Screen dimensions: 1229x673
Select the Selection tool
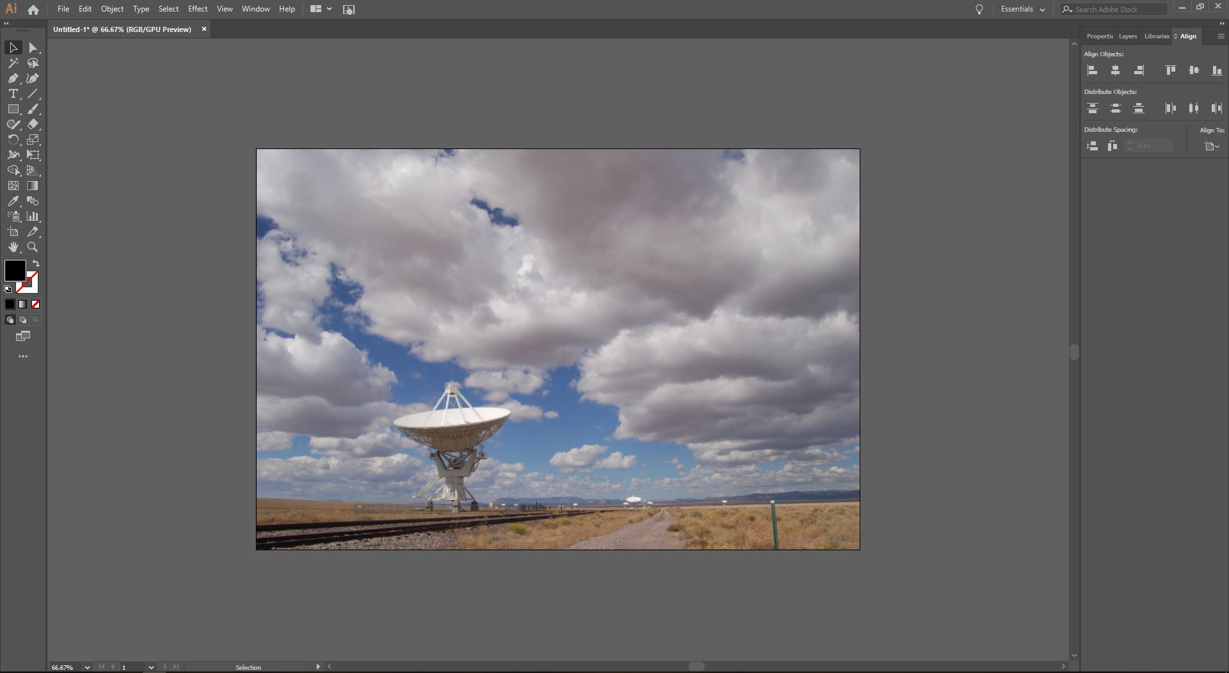pos(13,47)
